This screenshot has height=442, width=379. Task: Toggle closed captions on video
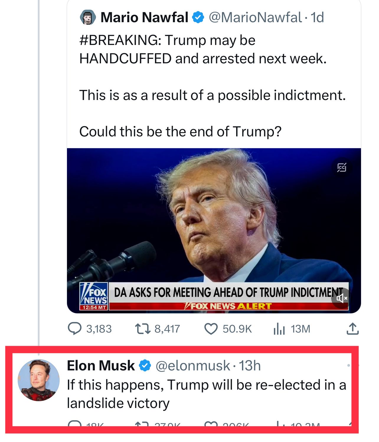(x=342, y=167)
